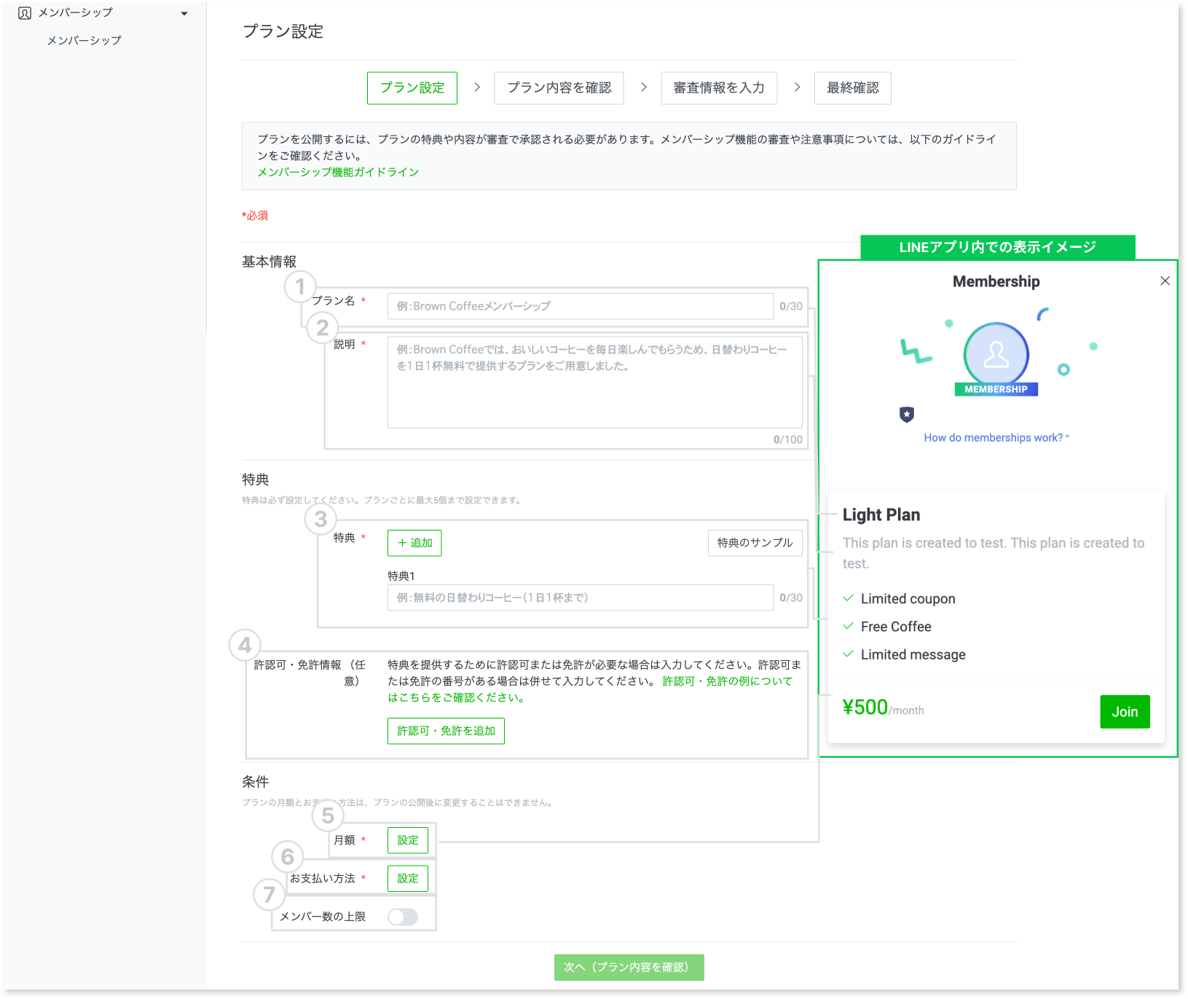The width and height of the screenshot is (1188, 999).
Task: Click the membership person icon in sidebar
Action: [x=25, y=13]
